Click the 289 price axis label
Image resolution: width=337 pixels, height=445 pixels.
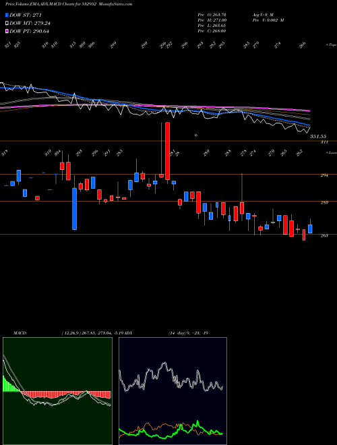[x=324, y=202]
